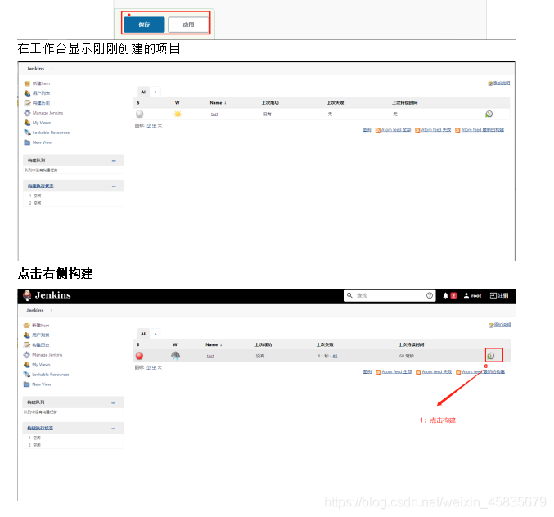
Task: Click 上次失败 column header in upper table
Action: point(335,103)
